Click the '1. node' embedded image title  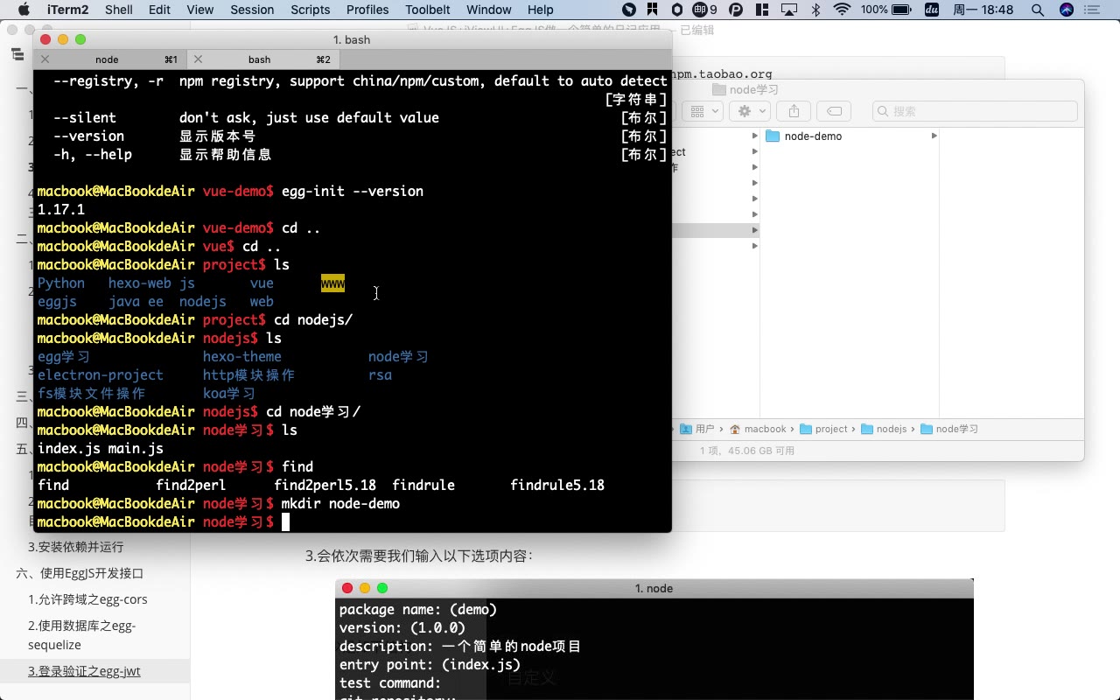click(654, 589)
